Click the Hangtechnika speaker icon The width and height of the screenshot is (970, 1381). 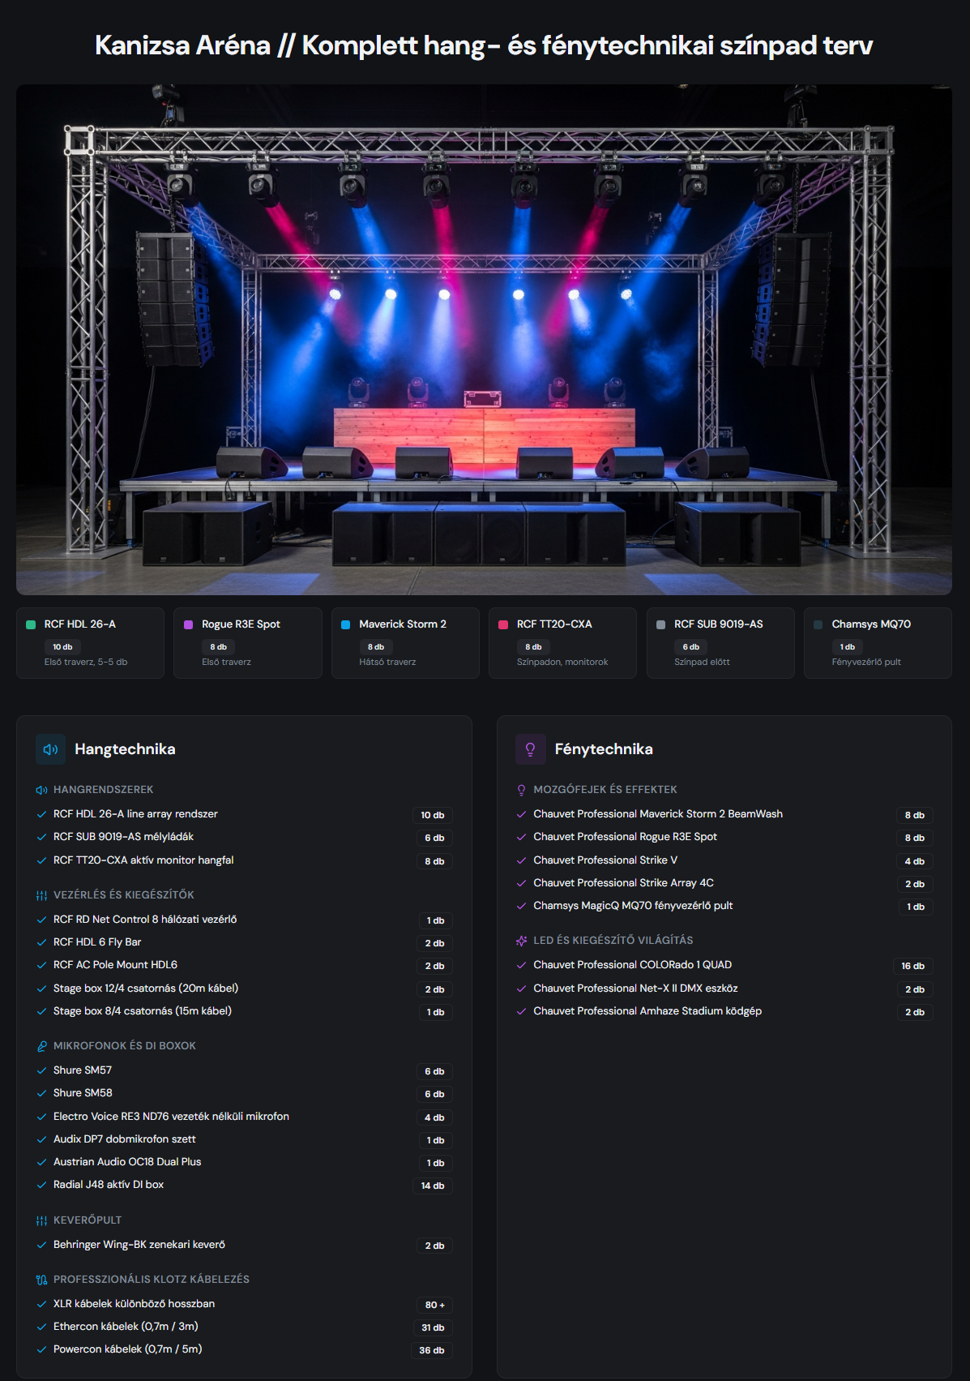[x=50, y=749]
